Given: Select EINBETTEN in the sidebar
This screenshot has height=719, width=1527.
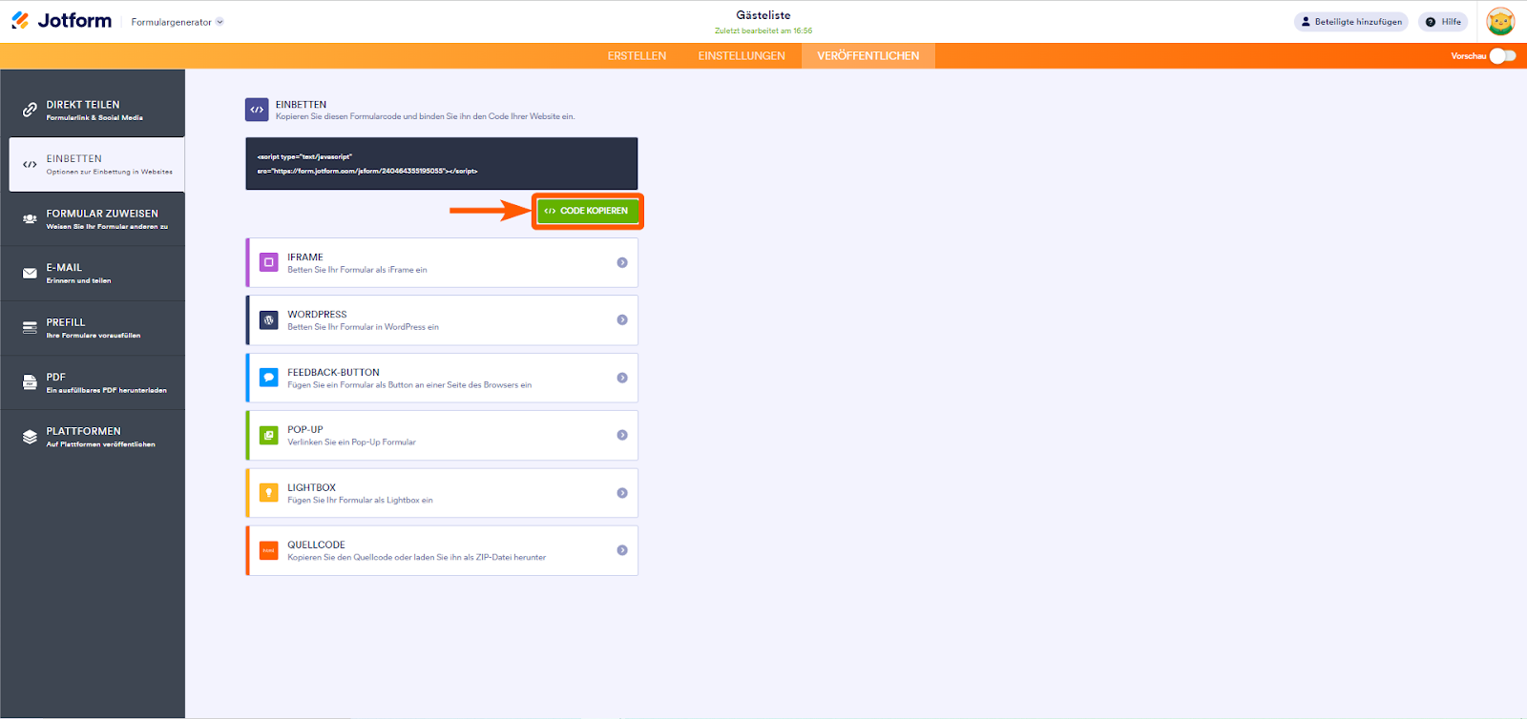Looking at the screenshot, I should [96, 164].
